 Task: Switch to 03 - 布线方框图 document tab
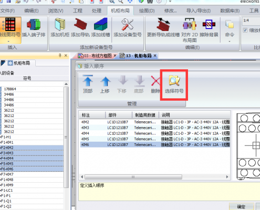[x=98, y=56]
